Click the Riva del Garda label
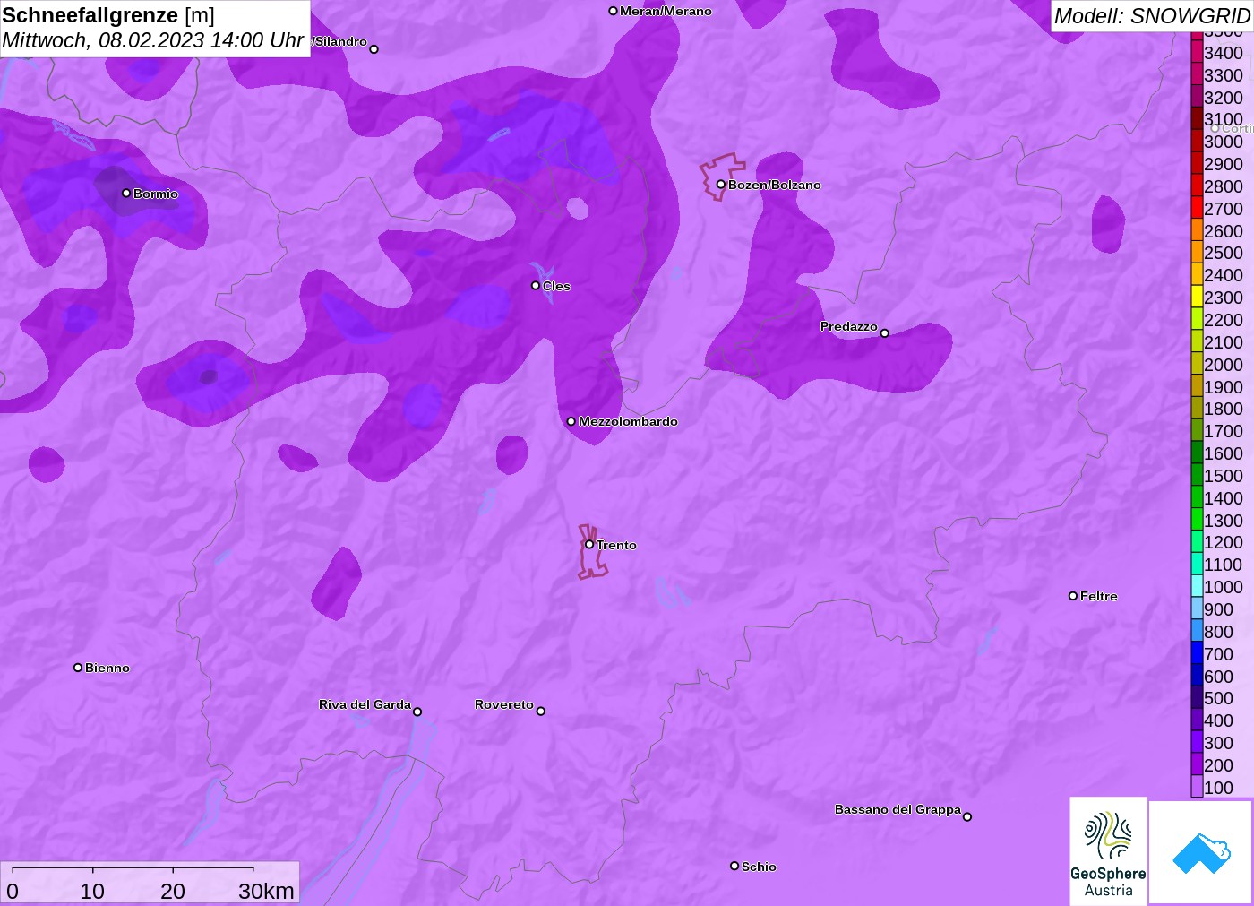Screen dimensions: 1254x906 click(365, 704)
